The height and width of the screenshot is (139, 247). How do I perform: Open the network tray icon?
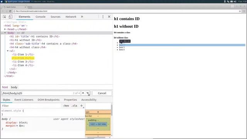point(228,2)
